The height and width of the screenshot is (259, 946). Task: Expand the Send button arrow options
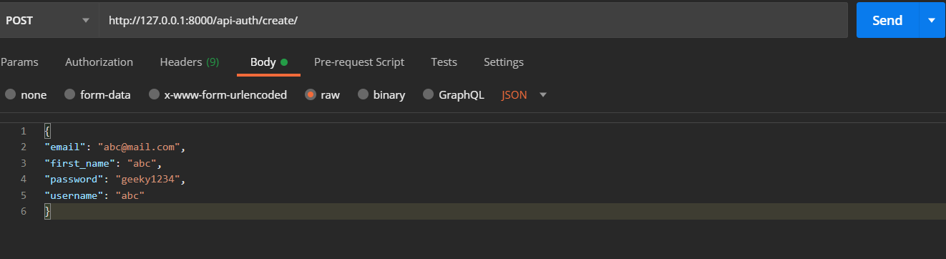pyautogui.click(x=932, y=20)
